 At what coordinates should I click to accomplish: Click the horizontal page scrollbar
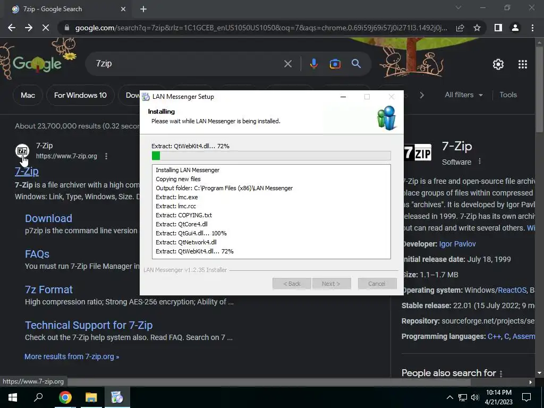[269, 382]
